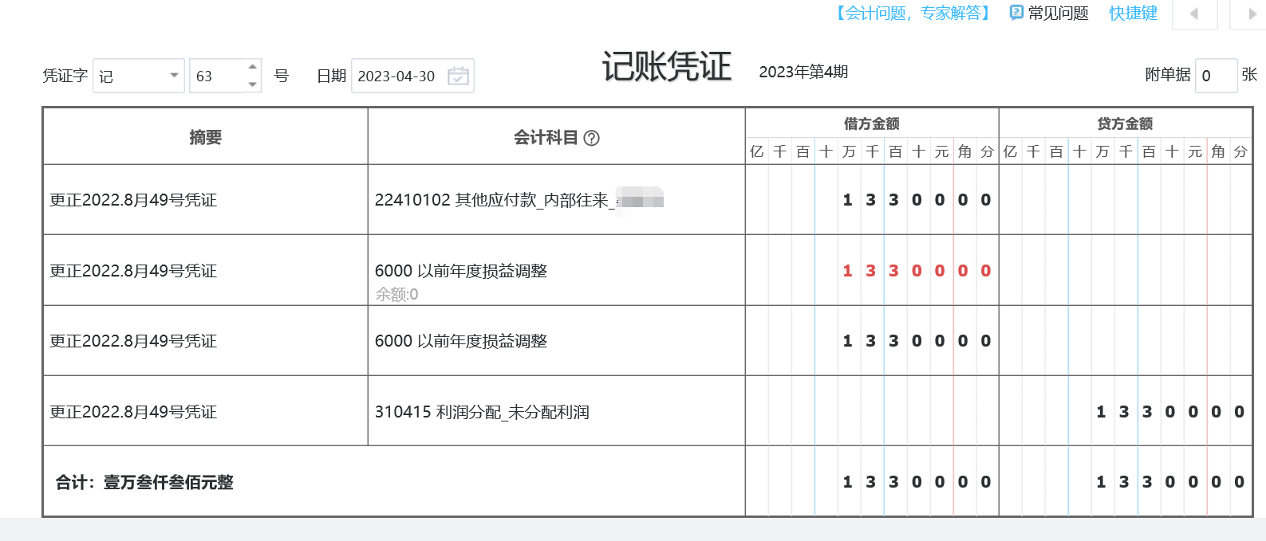
Task: Click the date field showing 2023-04-30
Action: tap(397, 76)
